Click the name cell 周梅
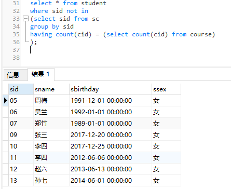Viewport: 231px width, 189px height. [51, 101]
